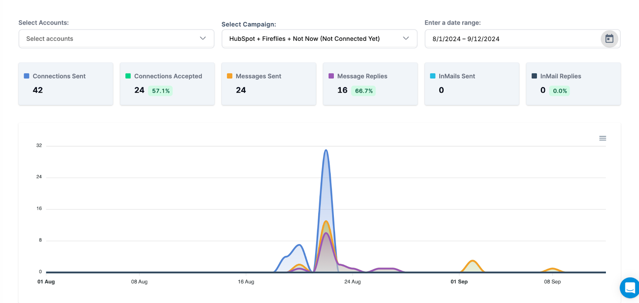Click the purple Message Replies swatch
This screenshot has height=303, width=639.
[x=331, y=76]
